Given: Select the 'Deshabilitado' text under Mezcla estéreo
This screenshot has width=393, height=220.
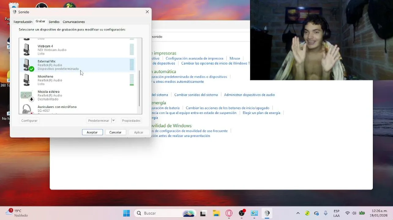Looking at the screenshot, I should [48, 99].
